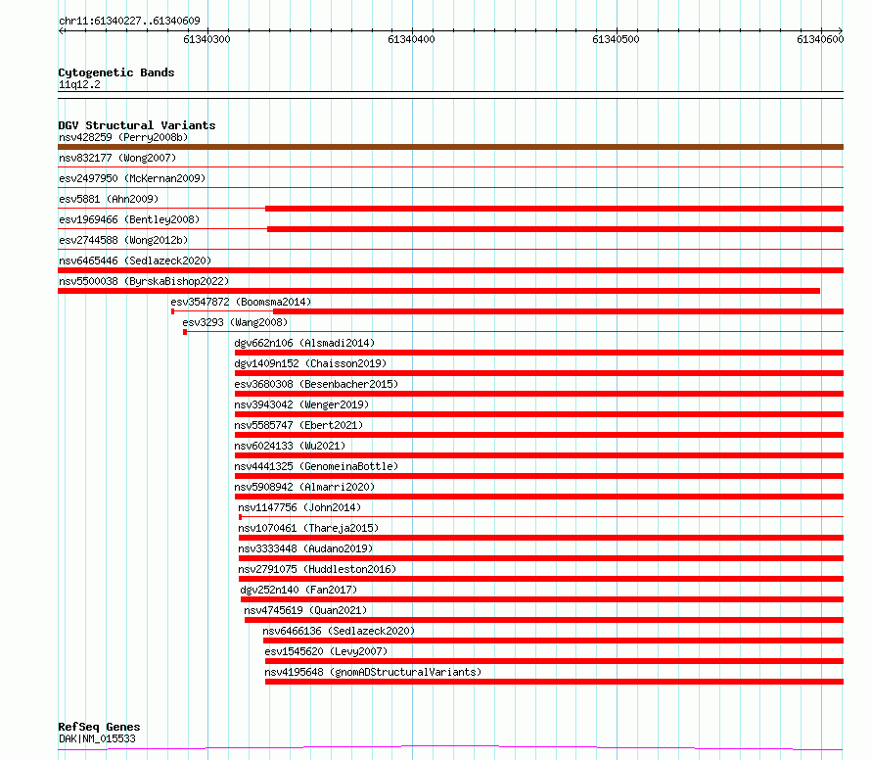This screenshot has width=871, height=760.
Task: Open variant dgv1409n152 (Chaisson2019)
Action: [310, 363]
